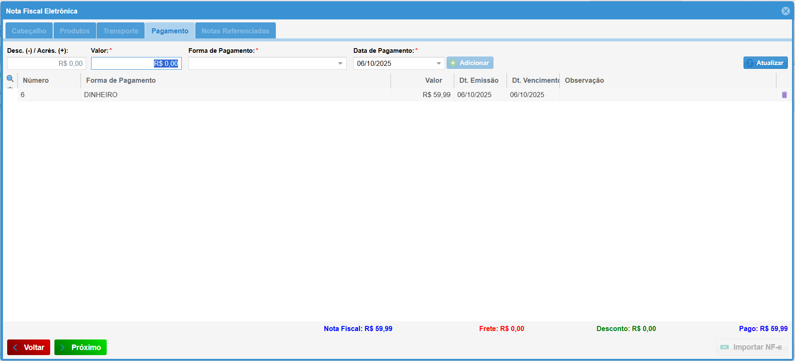
Task: Click the magnifier search icon beside Número
Action: click(10, 79)
